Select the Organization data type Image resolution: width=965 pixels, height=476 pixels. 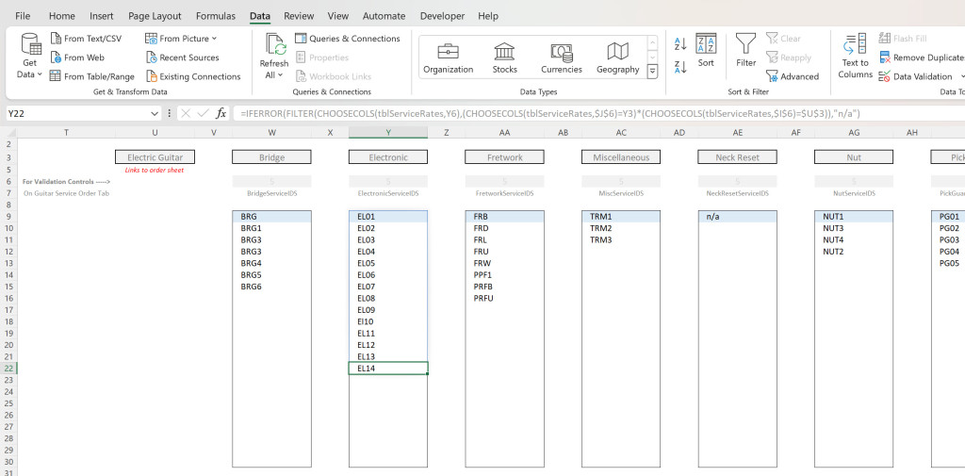[x=448, y=58]
